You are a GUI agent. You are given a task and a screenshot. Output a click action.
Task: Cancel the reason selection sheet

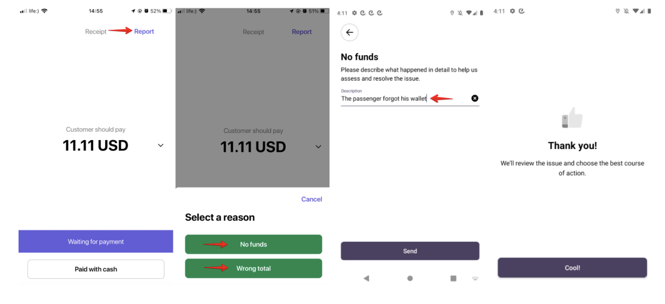coord(312,199)
